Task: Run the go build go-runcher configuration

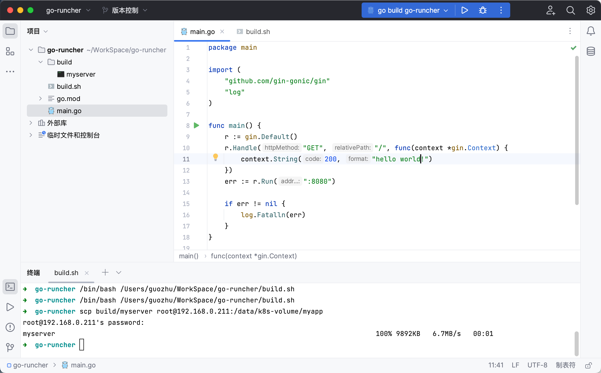Action: (x=464, y=10)
